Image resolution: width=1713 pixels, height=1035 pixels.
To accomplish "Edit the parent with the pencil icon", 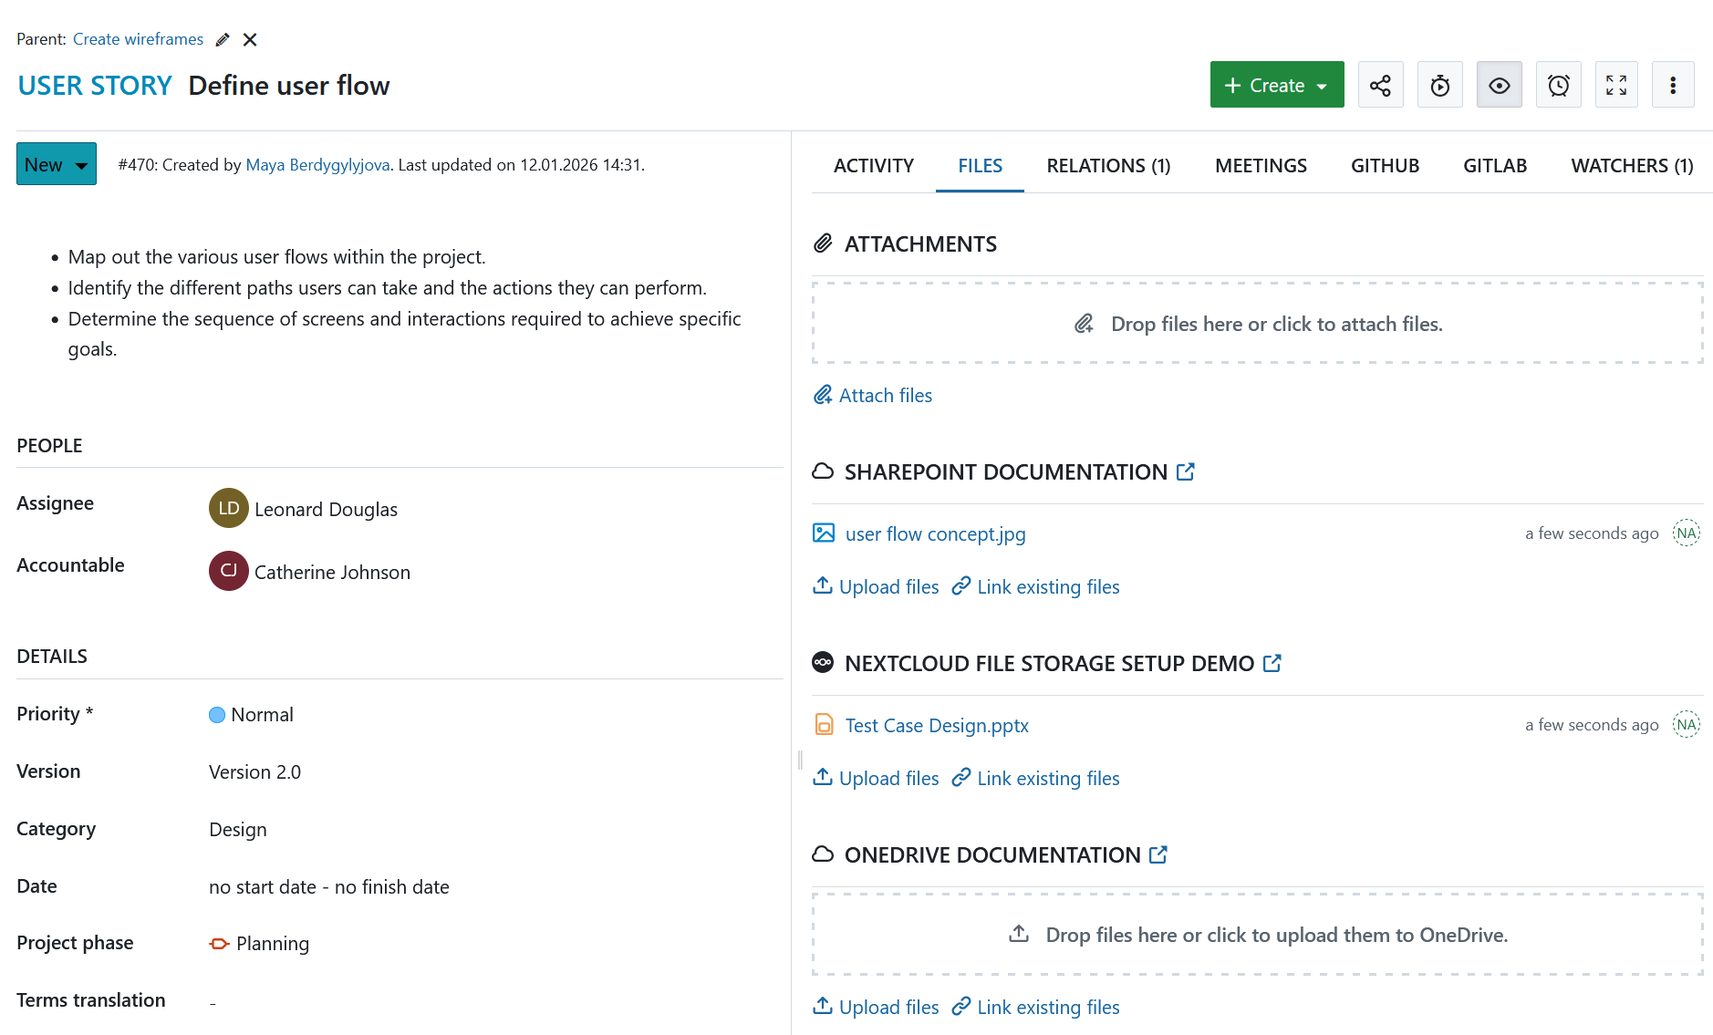I will [222, 39].
